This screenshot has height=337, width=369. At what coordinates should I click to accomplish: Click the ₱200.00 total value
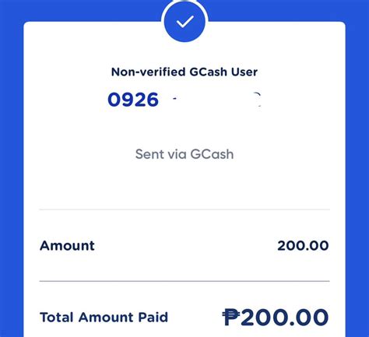[x=276, y=317]
